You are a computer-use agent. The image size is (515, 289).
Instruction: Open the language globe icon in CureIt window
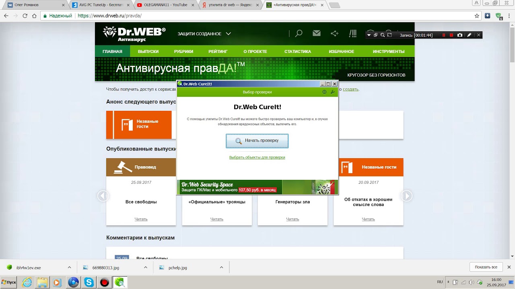point(324,92)
